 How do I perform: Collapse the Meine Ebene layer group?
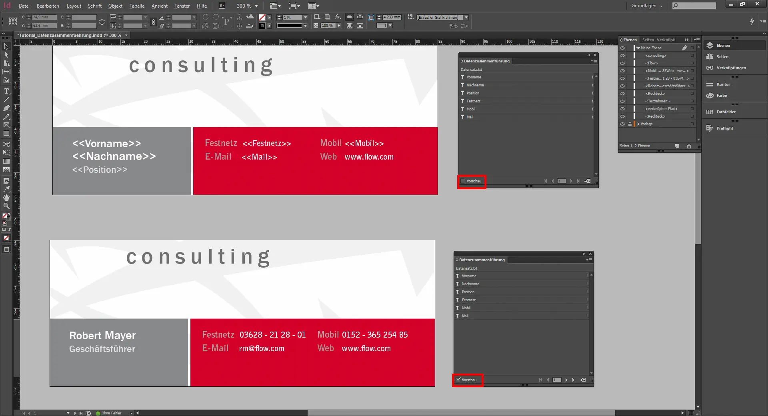638,48
